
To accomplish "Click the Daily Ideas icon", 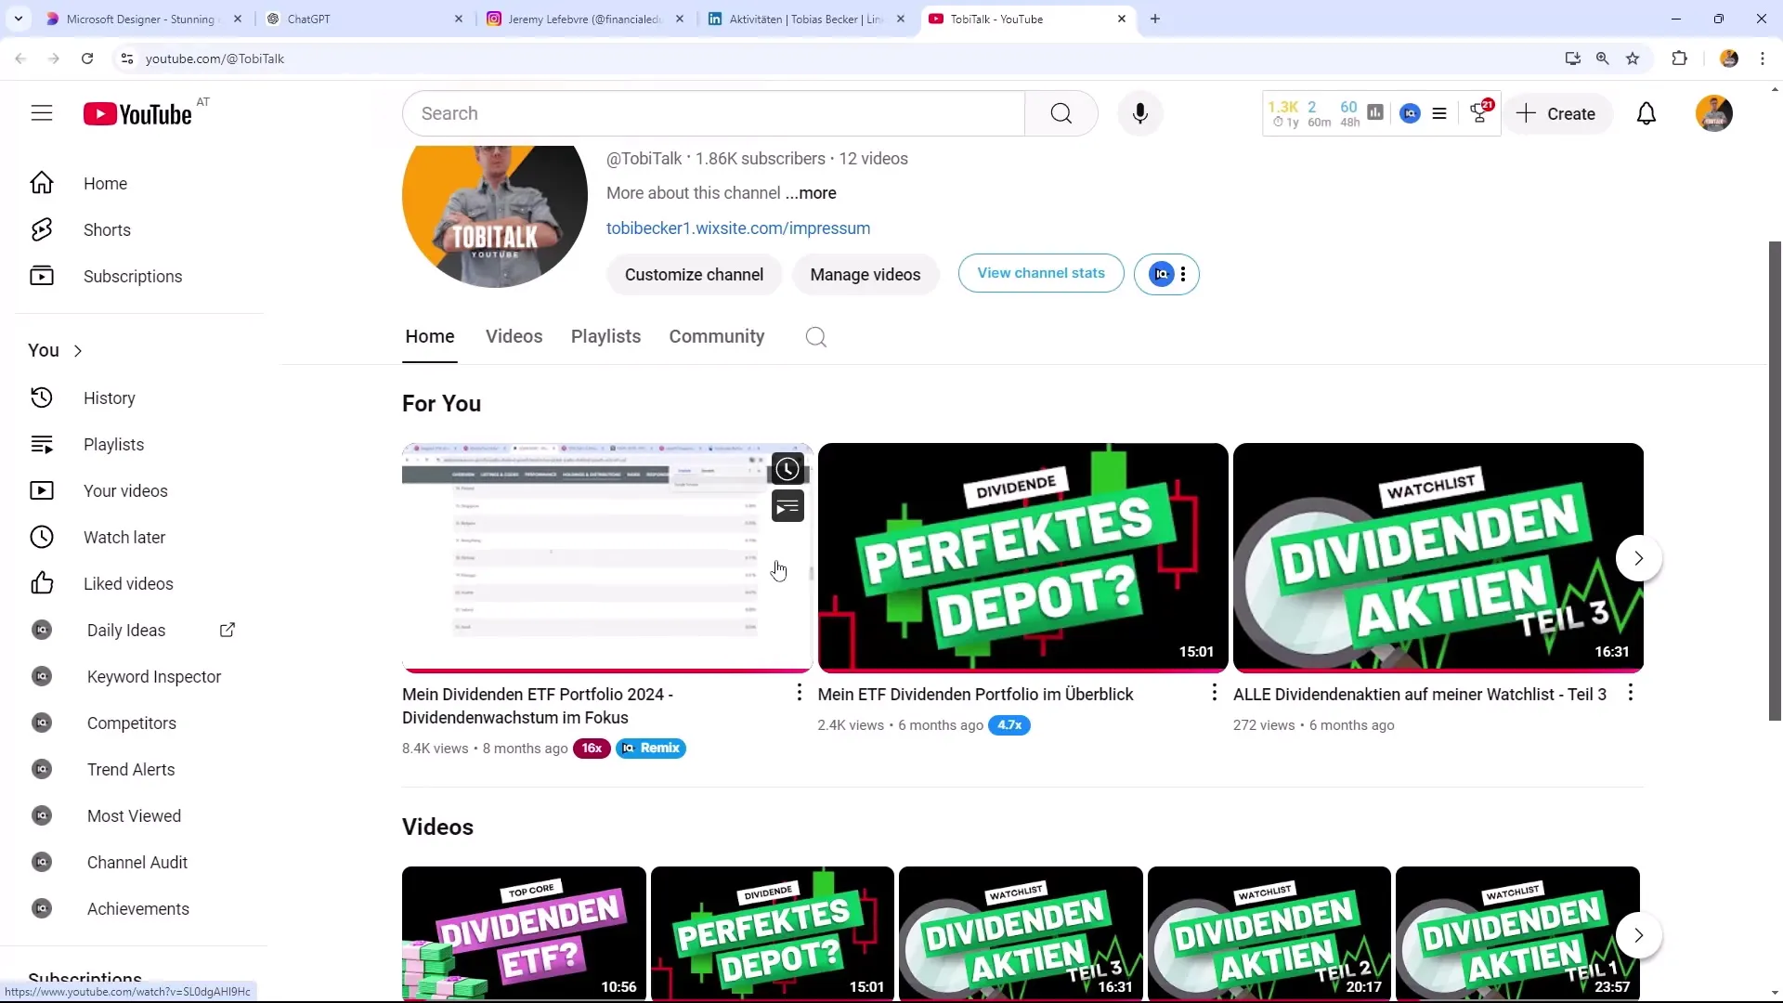I will [x=42, y=630].
